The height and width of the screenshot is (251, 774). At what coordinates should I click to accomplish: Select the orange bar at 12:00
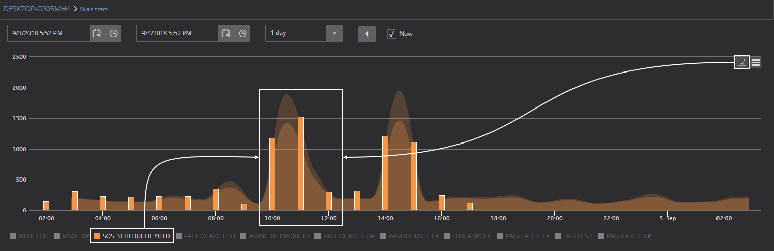329,201
